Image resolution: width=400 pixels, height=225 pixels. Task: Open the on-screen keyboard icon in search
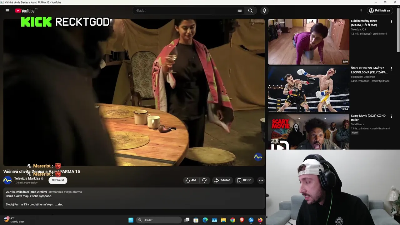[240, 11]
